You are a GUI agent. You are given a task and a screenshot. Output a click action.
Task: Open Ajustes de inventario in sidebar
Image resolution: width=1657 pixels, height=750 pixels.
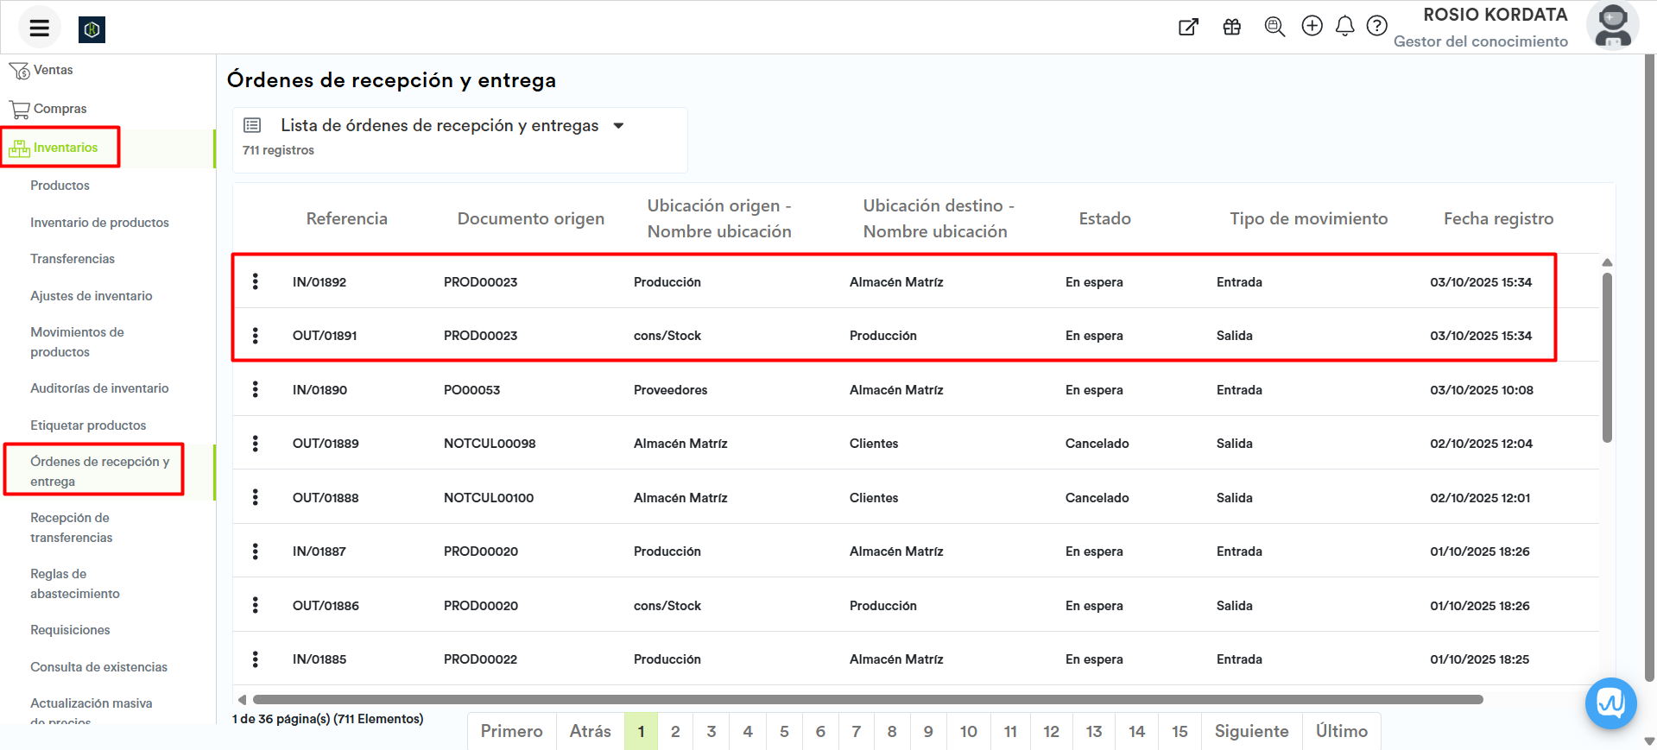click(91, 296)
